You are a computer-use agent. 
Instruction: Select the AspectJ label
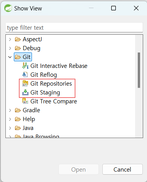(32, 39)
